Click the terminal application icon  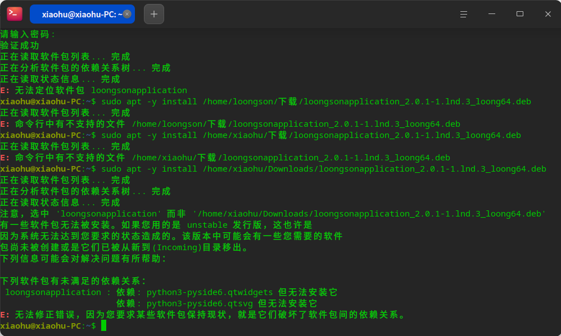14,14
